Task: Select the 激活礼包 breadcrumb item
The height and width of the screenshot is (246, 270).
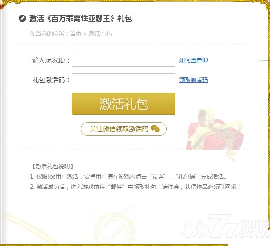Action: click(x=100, y=34)
